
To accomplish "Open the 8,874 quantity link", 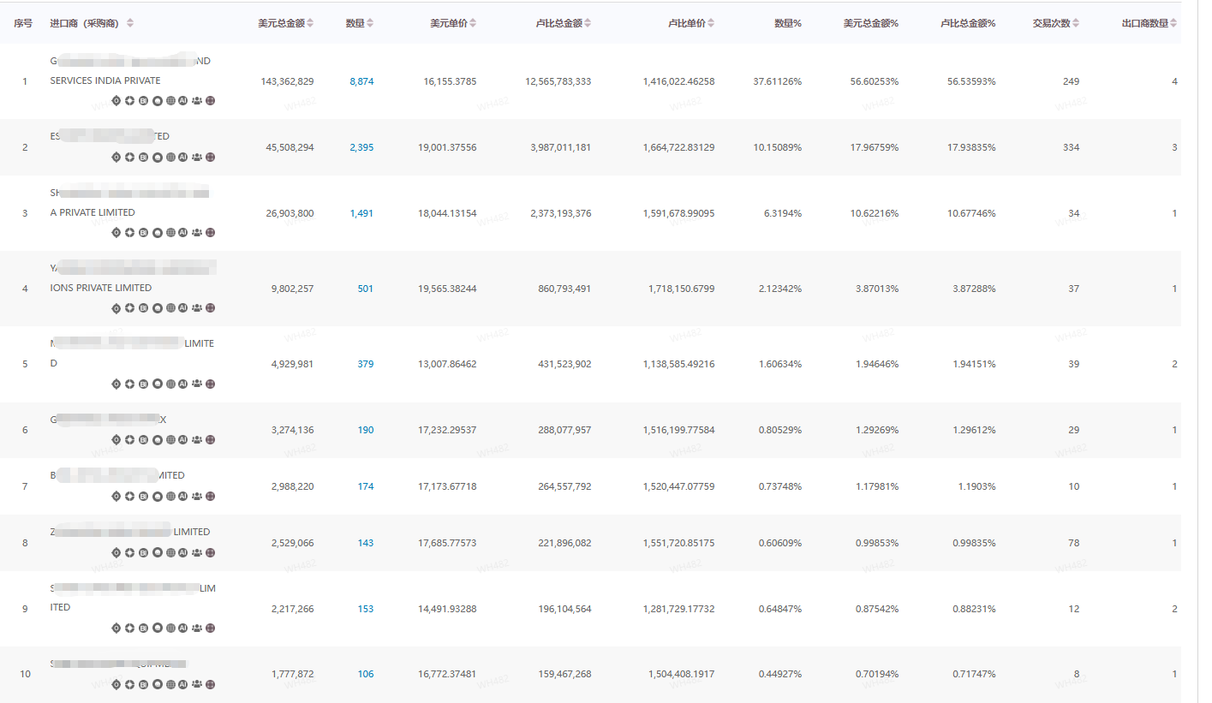I will (361, 82).
